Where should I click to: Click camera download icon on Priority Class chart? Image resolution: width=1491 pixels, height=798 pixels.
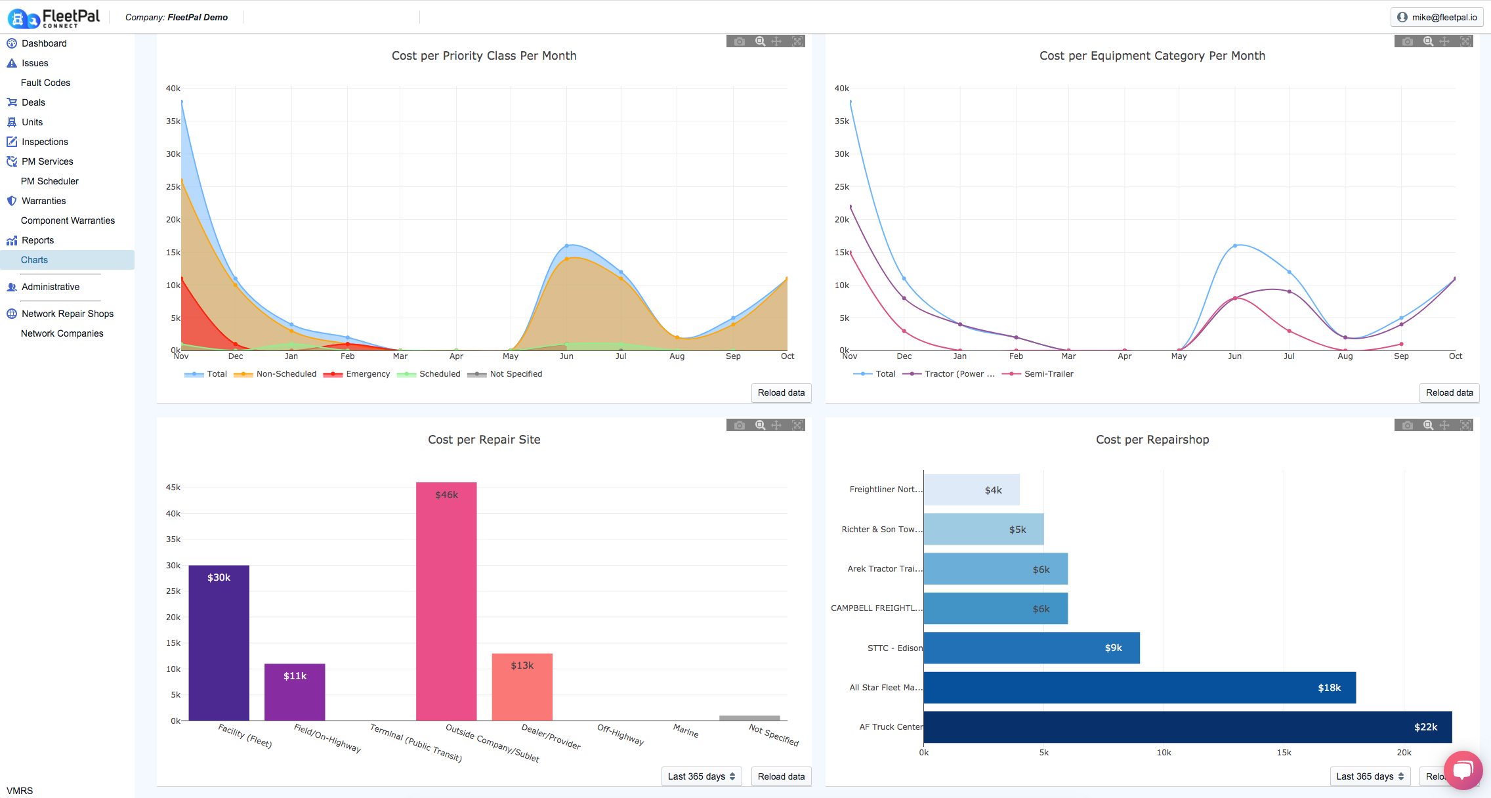740,41
